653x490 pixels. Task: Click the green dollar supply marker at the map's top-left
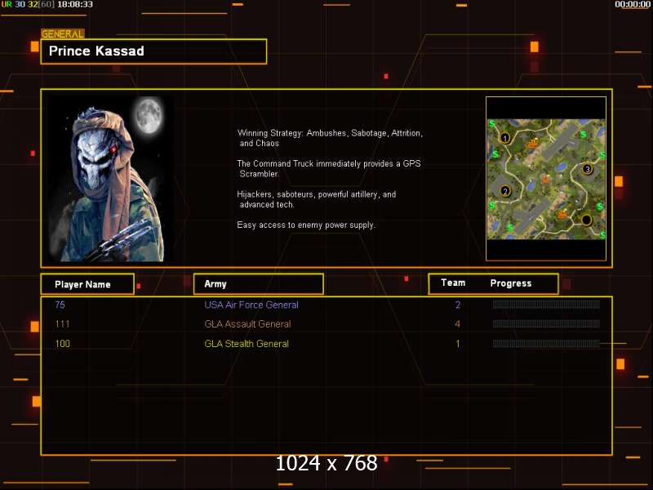[x=492, y=124]
